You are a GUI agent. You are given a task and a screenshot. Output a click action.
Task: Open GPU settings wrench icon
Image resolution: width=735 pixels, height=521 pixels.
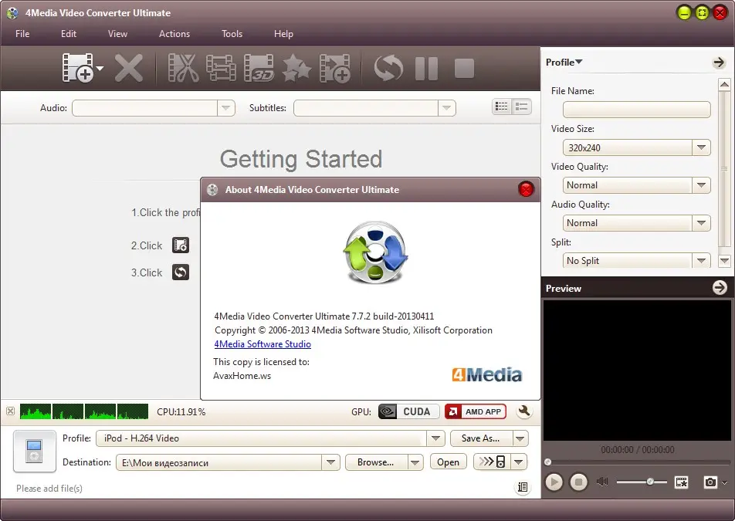point(524,411)
